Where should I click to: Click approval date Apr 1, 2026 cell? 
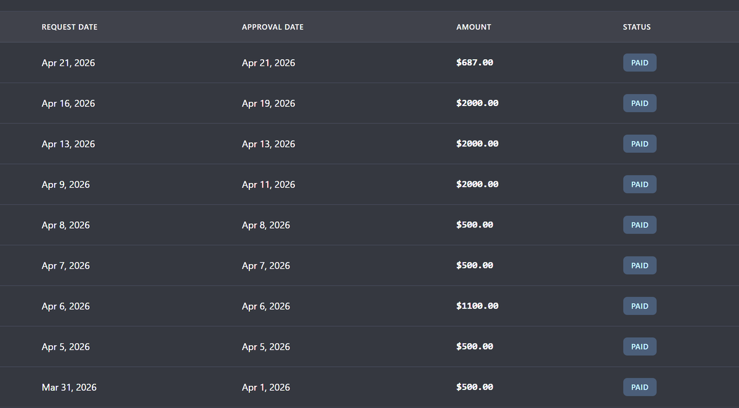pos(266,388)
